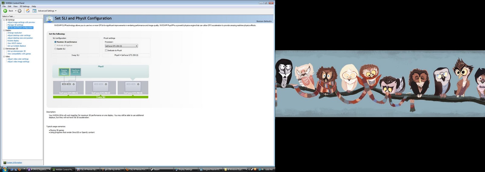The image size is (485, 172).
Task: Open Manage 3D settings task
Action: click(x=15, y=25)
